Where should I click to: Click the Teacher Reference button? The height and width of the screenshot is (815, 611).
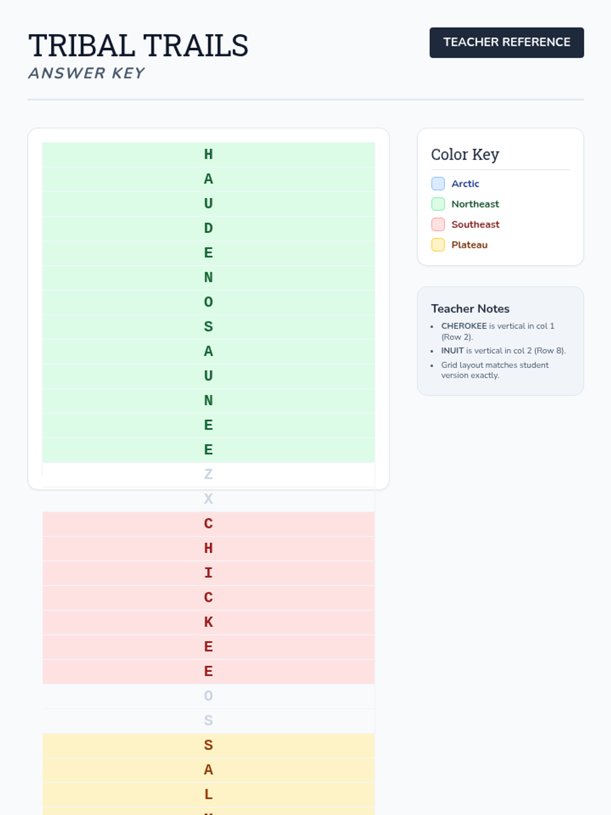[506, 42]
